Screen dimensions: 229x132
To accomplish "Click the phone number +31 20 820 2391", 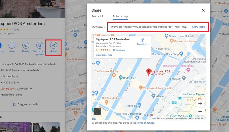I will pos(10,82).
